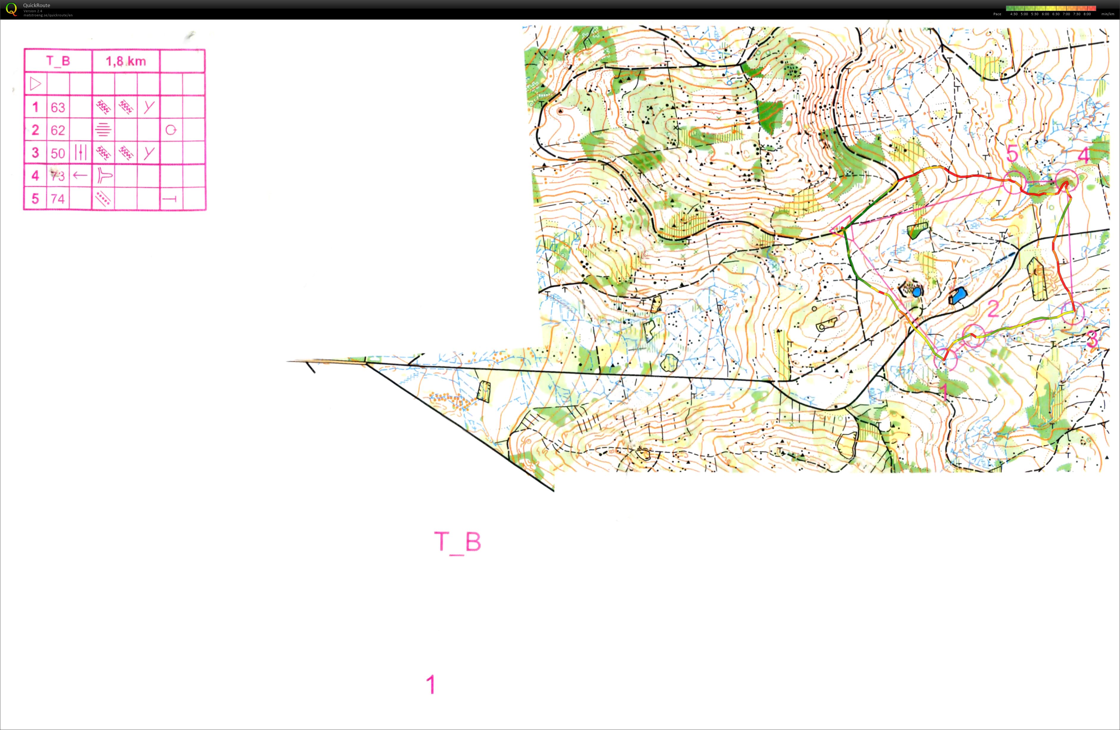Click the '8:00' pace legend value
Image resolution: width=1120 pixels, height=730 pixels.
tap(1087, 14)
